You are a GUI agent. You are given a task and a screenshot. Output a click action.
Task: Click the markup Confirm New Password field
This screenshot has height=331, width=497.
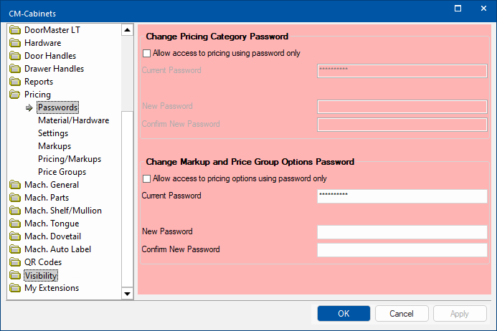[x=402, y=250]
